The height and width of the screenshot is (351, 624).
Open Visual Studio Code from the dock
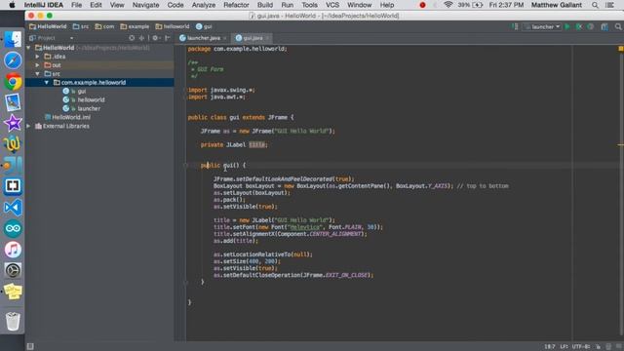(13, 208)
